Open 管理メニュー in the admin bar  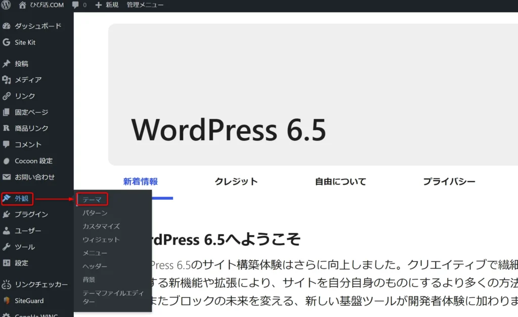(x=145, y=5)
